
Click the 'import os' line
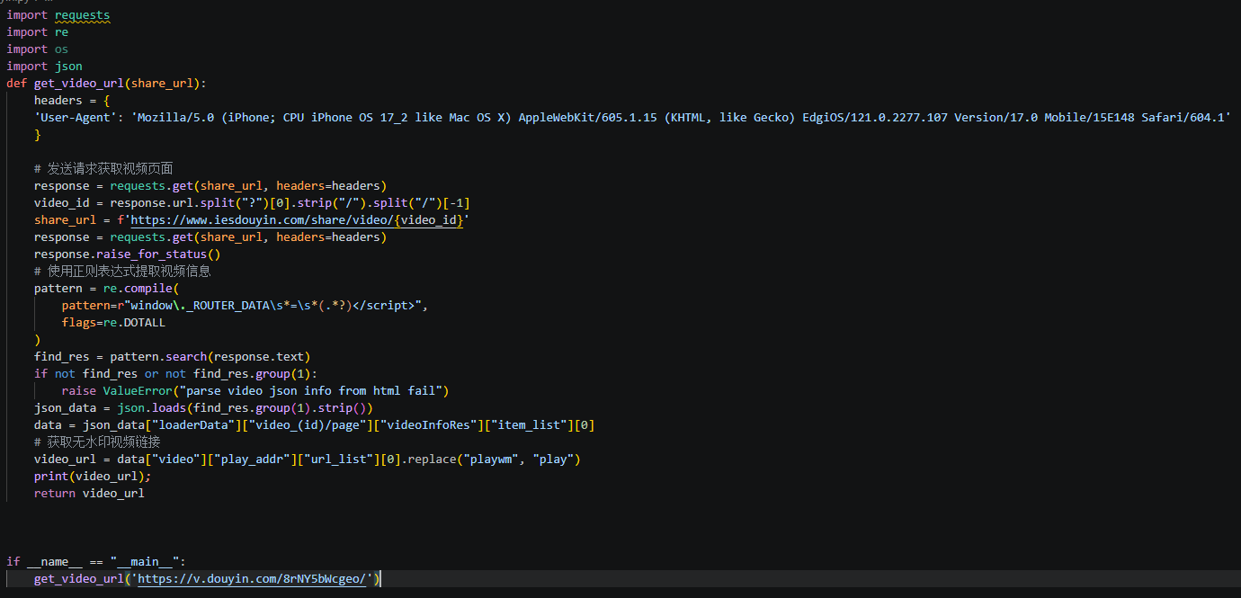click(38, 49)
